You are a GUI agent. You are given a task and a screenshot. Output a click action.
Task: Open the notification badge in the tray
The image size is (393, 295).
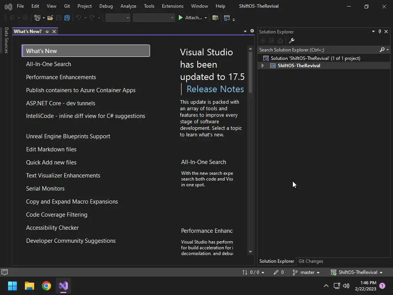382,286
